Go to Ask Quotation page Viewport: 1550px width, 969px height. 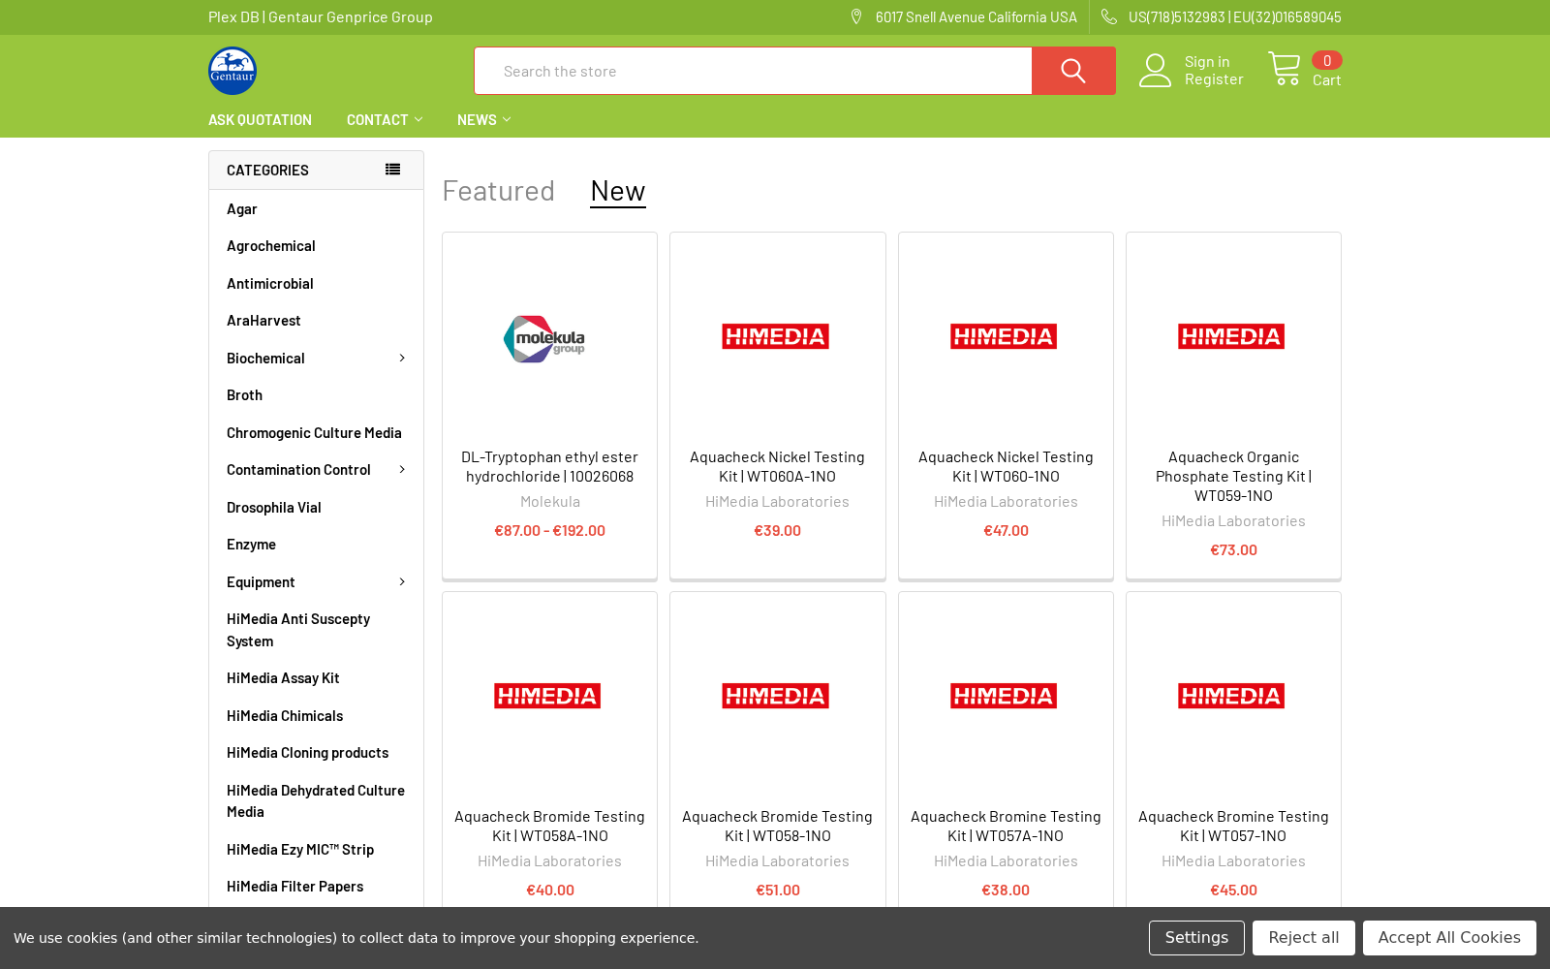(260, 120)
